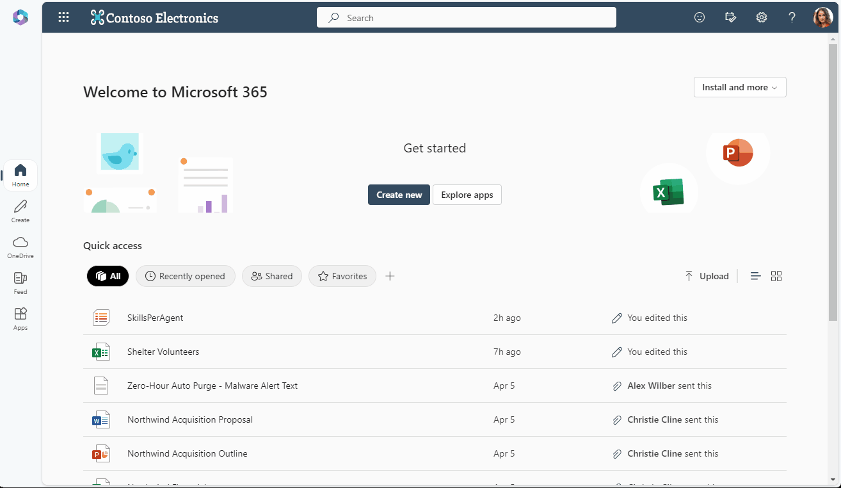The image size is (841, 488).
Task: Click Shelter Volunteers Excel file icon
Action: pyautogui.click(x=101, y=352)
